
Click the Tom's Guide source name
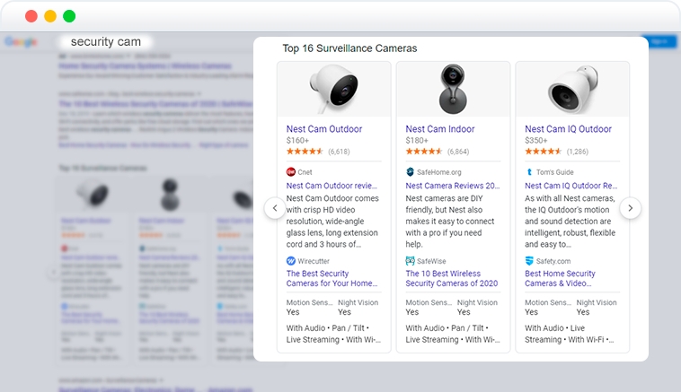click(554, 172)
